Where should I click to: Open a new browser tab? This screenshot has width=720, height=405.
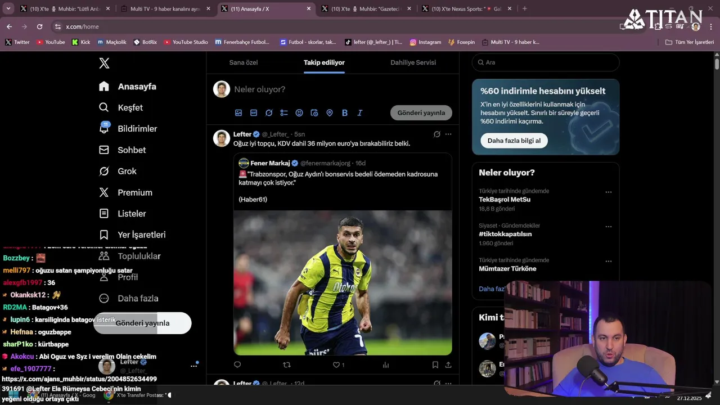525,9
